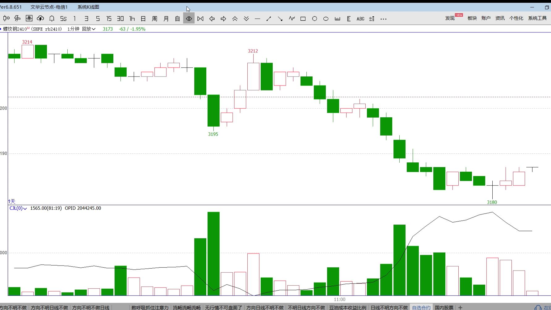551x310 pixels.
Task: Select the circle drawing tool
Action: (x=314, y=19)
